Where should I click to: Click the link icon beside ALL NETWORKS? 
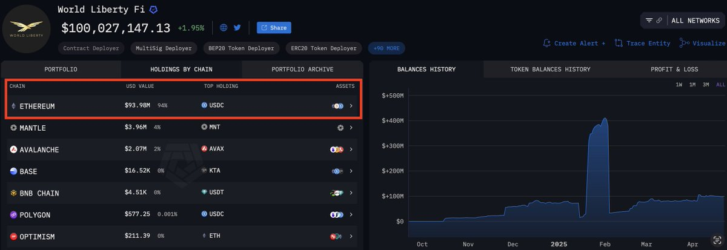[x=659, y=21]
